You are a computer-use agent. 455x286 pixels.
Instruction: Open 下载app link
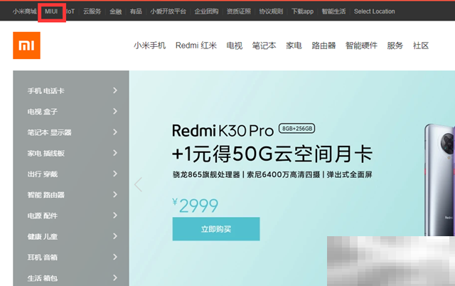(302, 11)
